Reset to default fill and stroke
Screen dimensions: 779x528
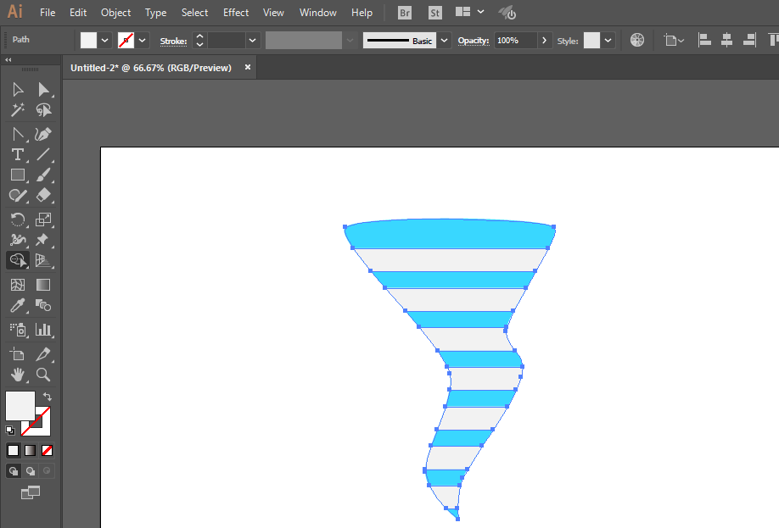10,431
